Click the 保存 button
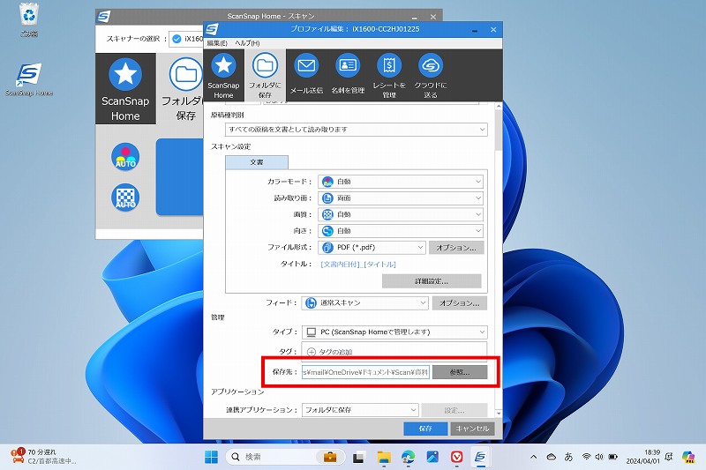706x470 pixels. (x=425, y=429)
